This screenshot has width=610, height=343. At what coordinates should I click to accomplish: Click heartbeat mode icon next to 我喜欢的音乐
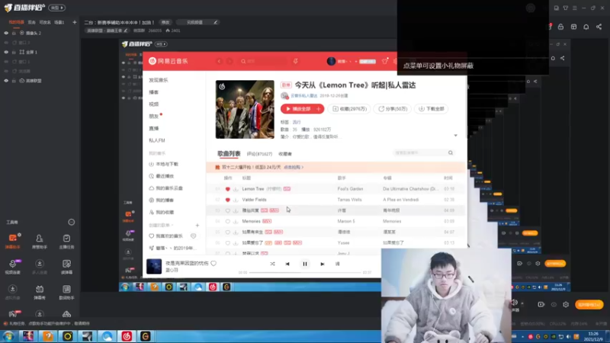pos(194,236)
